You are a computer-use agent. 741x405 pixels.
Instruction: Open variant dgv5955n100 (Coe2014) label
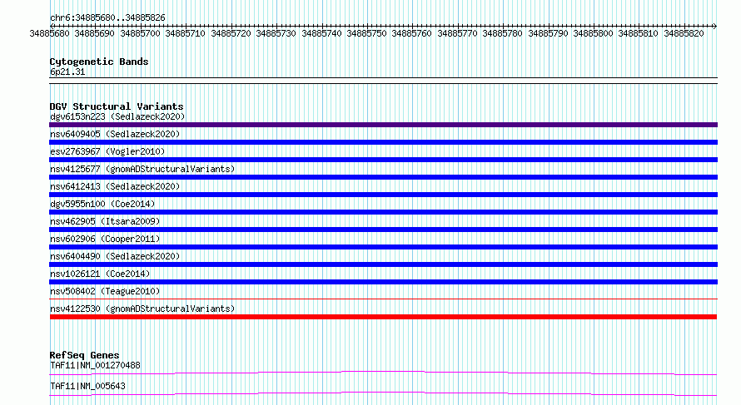click(102, 204)
